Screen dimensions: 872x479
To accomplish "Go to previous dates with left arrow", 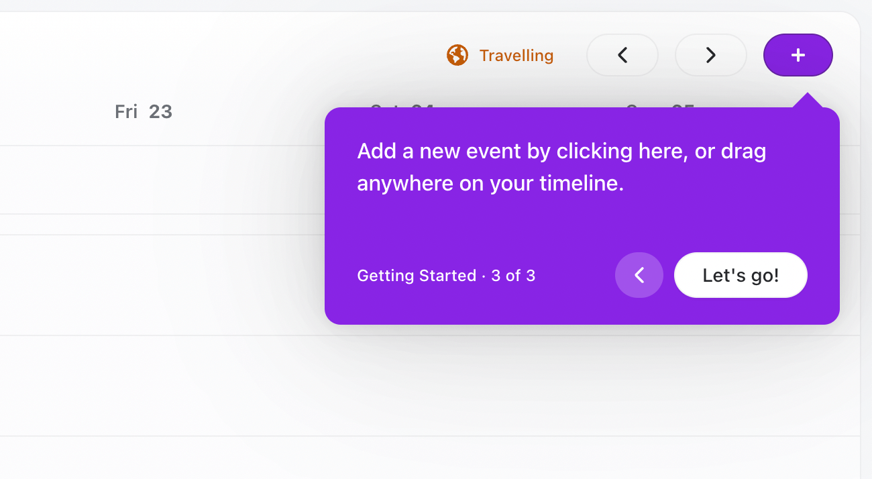I will [x=622, y=55].
